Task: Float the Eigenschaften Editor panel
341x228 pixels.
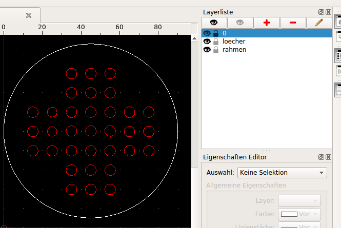Action: (321, 157)
